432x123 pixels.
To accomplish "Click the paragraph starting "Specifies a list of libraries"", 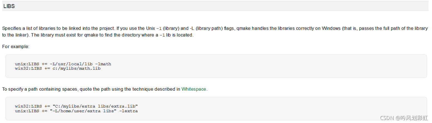I will click(215, 32).
